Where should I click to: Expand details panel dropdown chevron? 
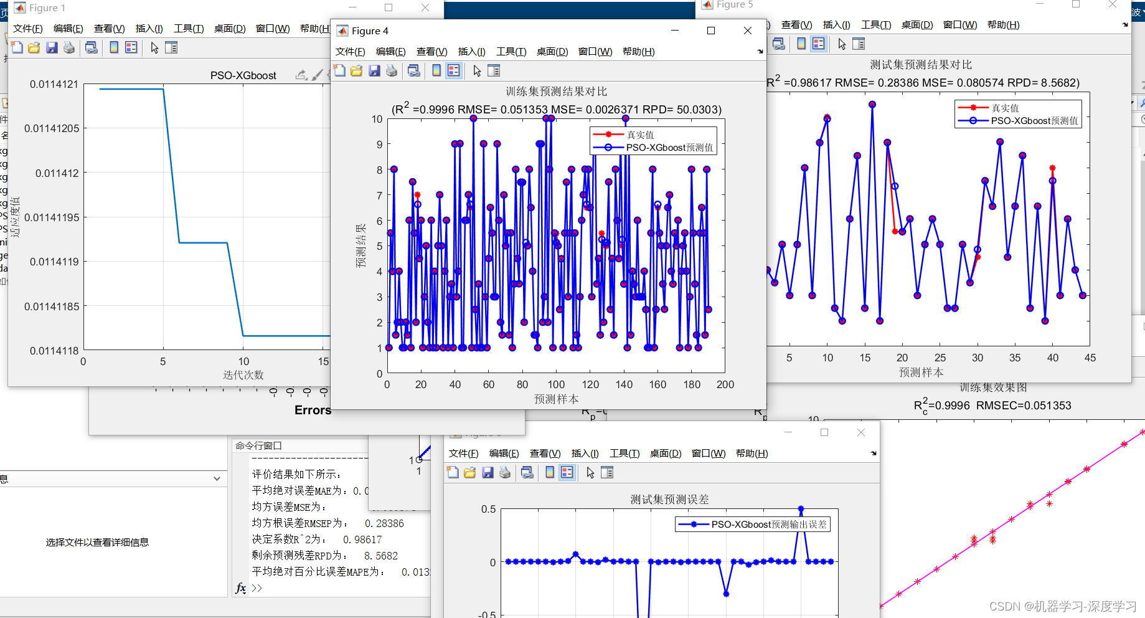click(x=217, y=479)
